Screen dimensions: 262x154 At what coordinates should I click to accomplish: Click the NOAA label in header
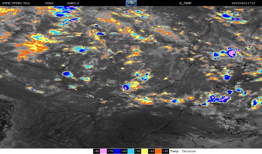point(49,3)
